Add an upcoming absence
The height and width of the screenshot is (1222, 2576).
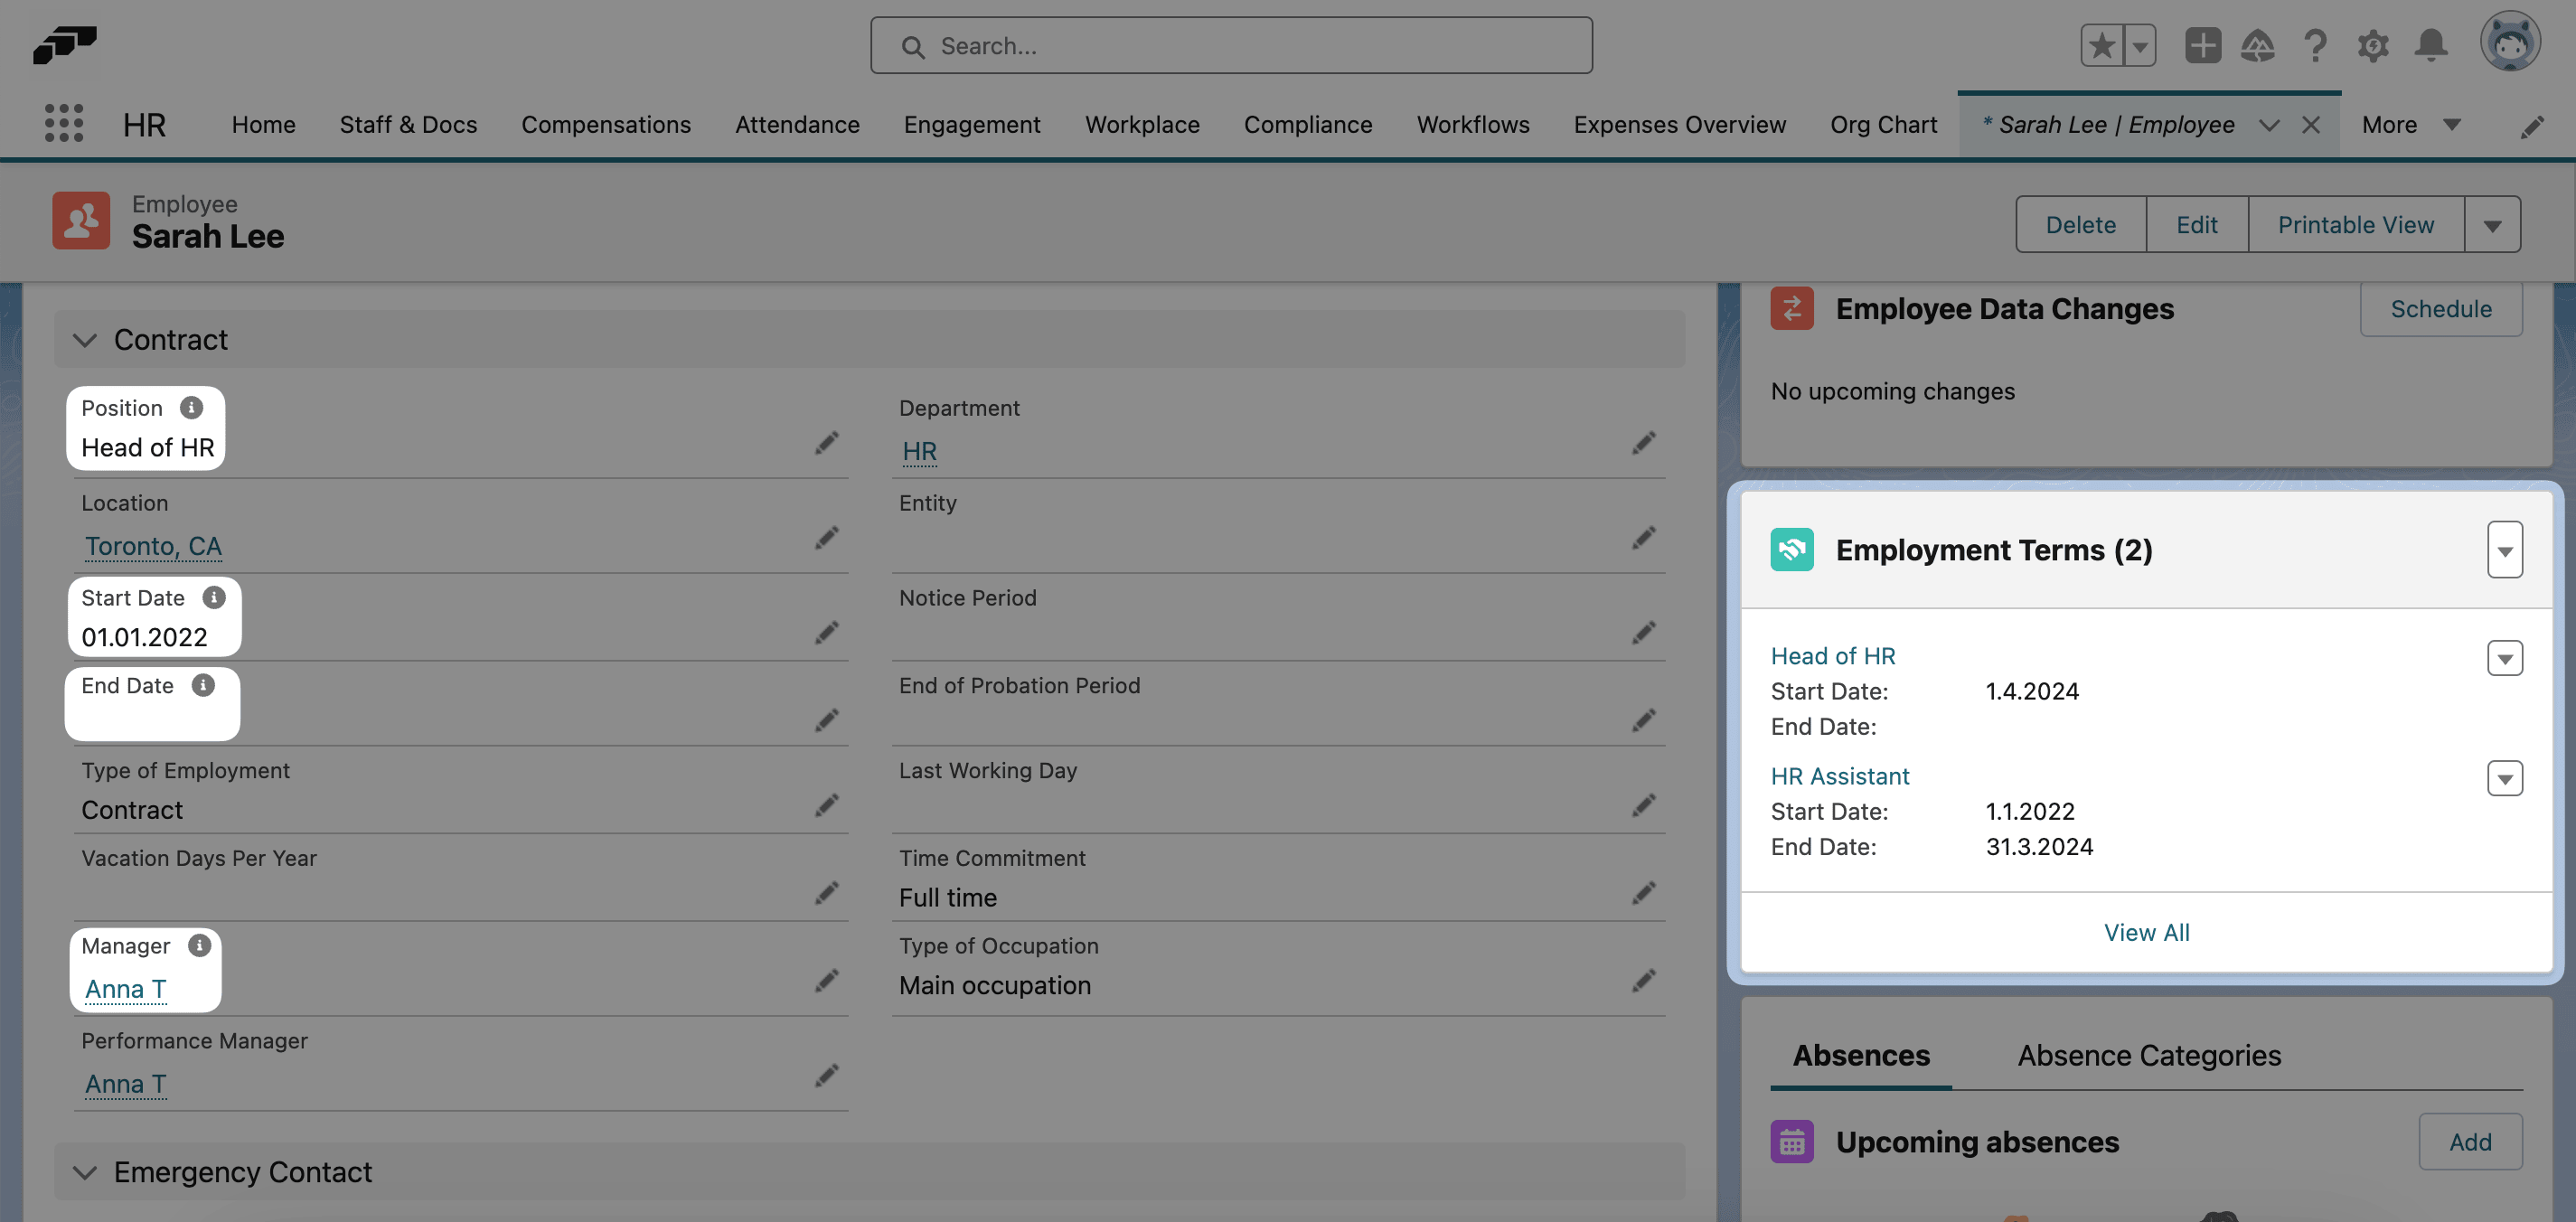[x=2470, y=1142]
